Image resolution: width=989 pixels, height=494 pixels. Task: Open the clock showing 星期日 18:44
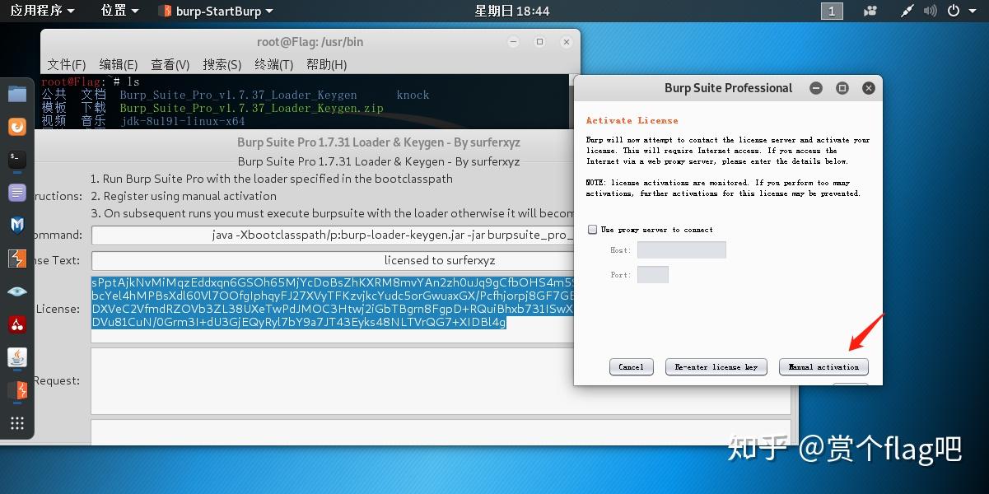coord(512,11)
